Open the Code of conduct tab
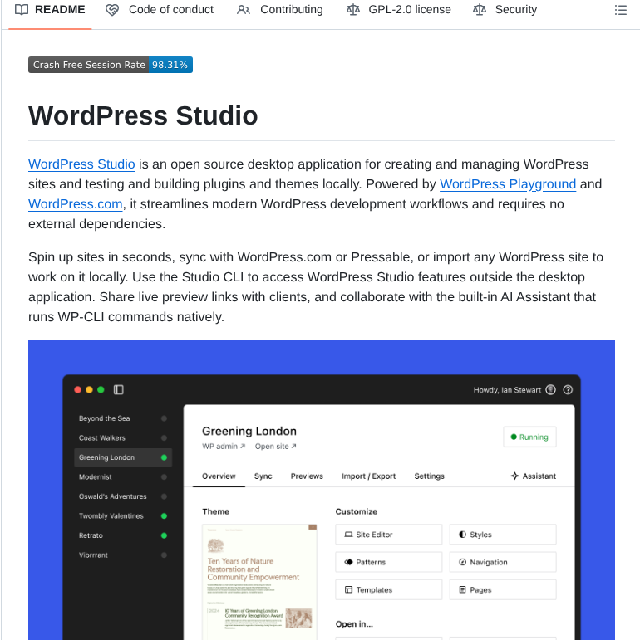Screen dimensions: 640x640 click(160, 10)
